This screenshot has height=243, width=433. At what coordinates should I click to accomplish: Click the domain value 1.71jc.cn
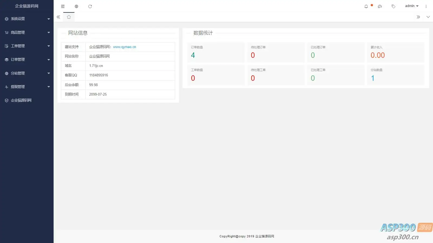point(96,66)
